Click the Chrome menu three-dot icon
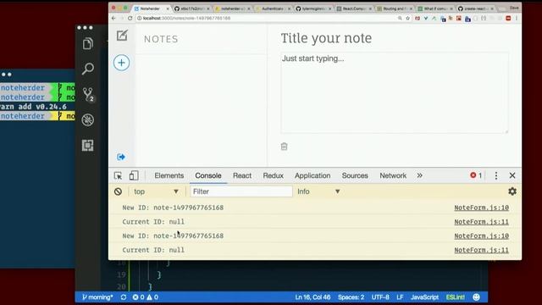Screen dimensions: 542x305 click(517, 18)
